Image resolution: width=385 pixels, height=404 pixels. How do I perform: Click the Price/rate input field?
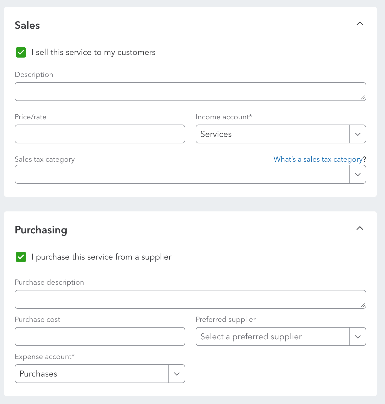(x=100, y=134)
